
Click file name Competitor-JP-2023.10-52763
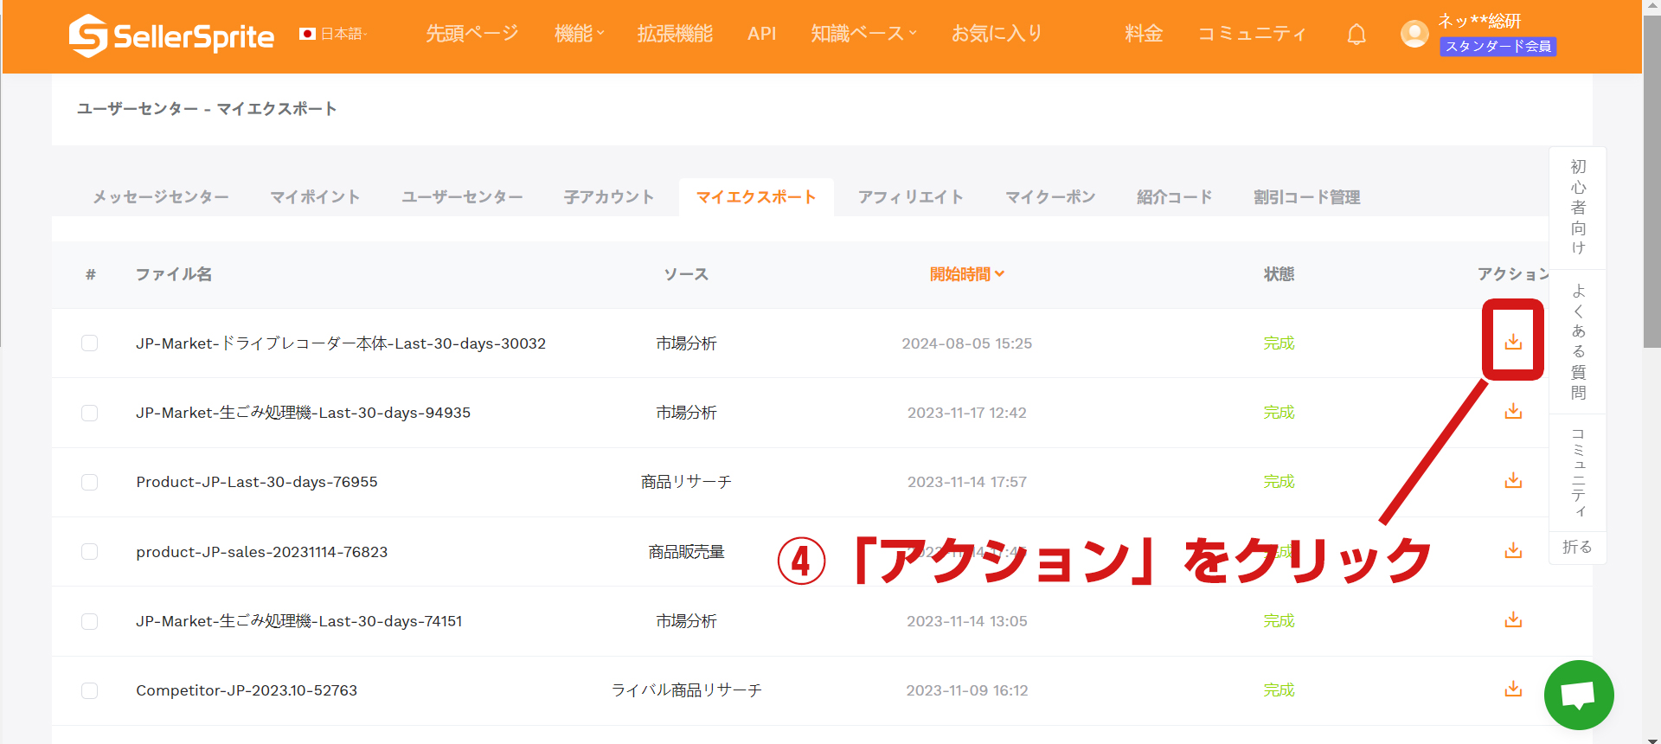point(247,690)
